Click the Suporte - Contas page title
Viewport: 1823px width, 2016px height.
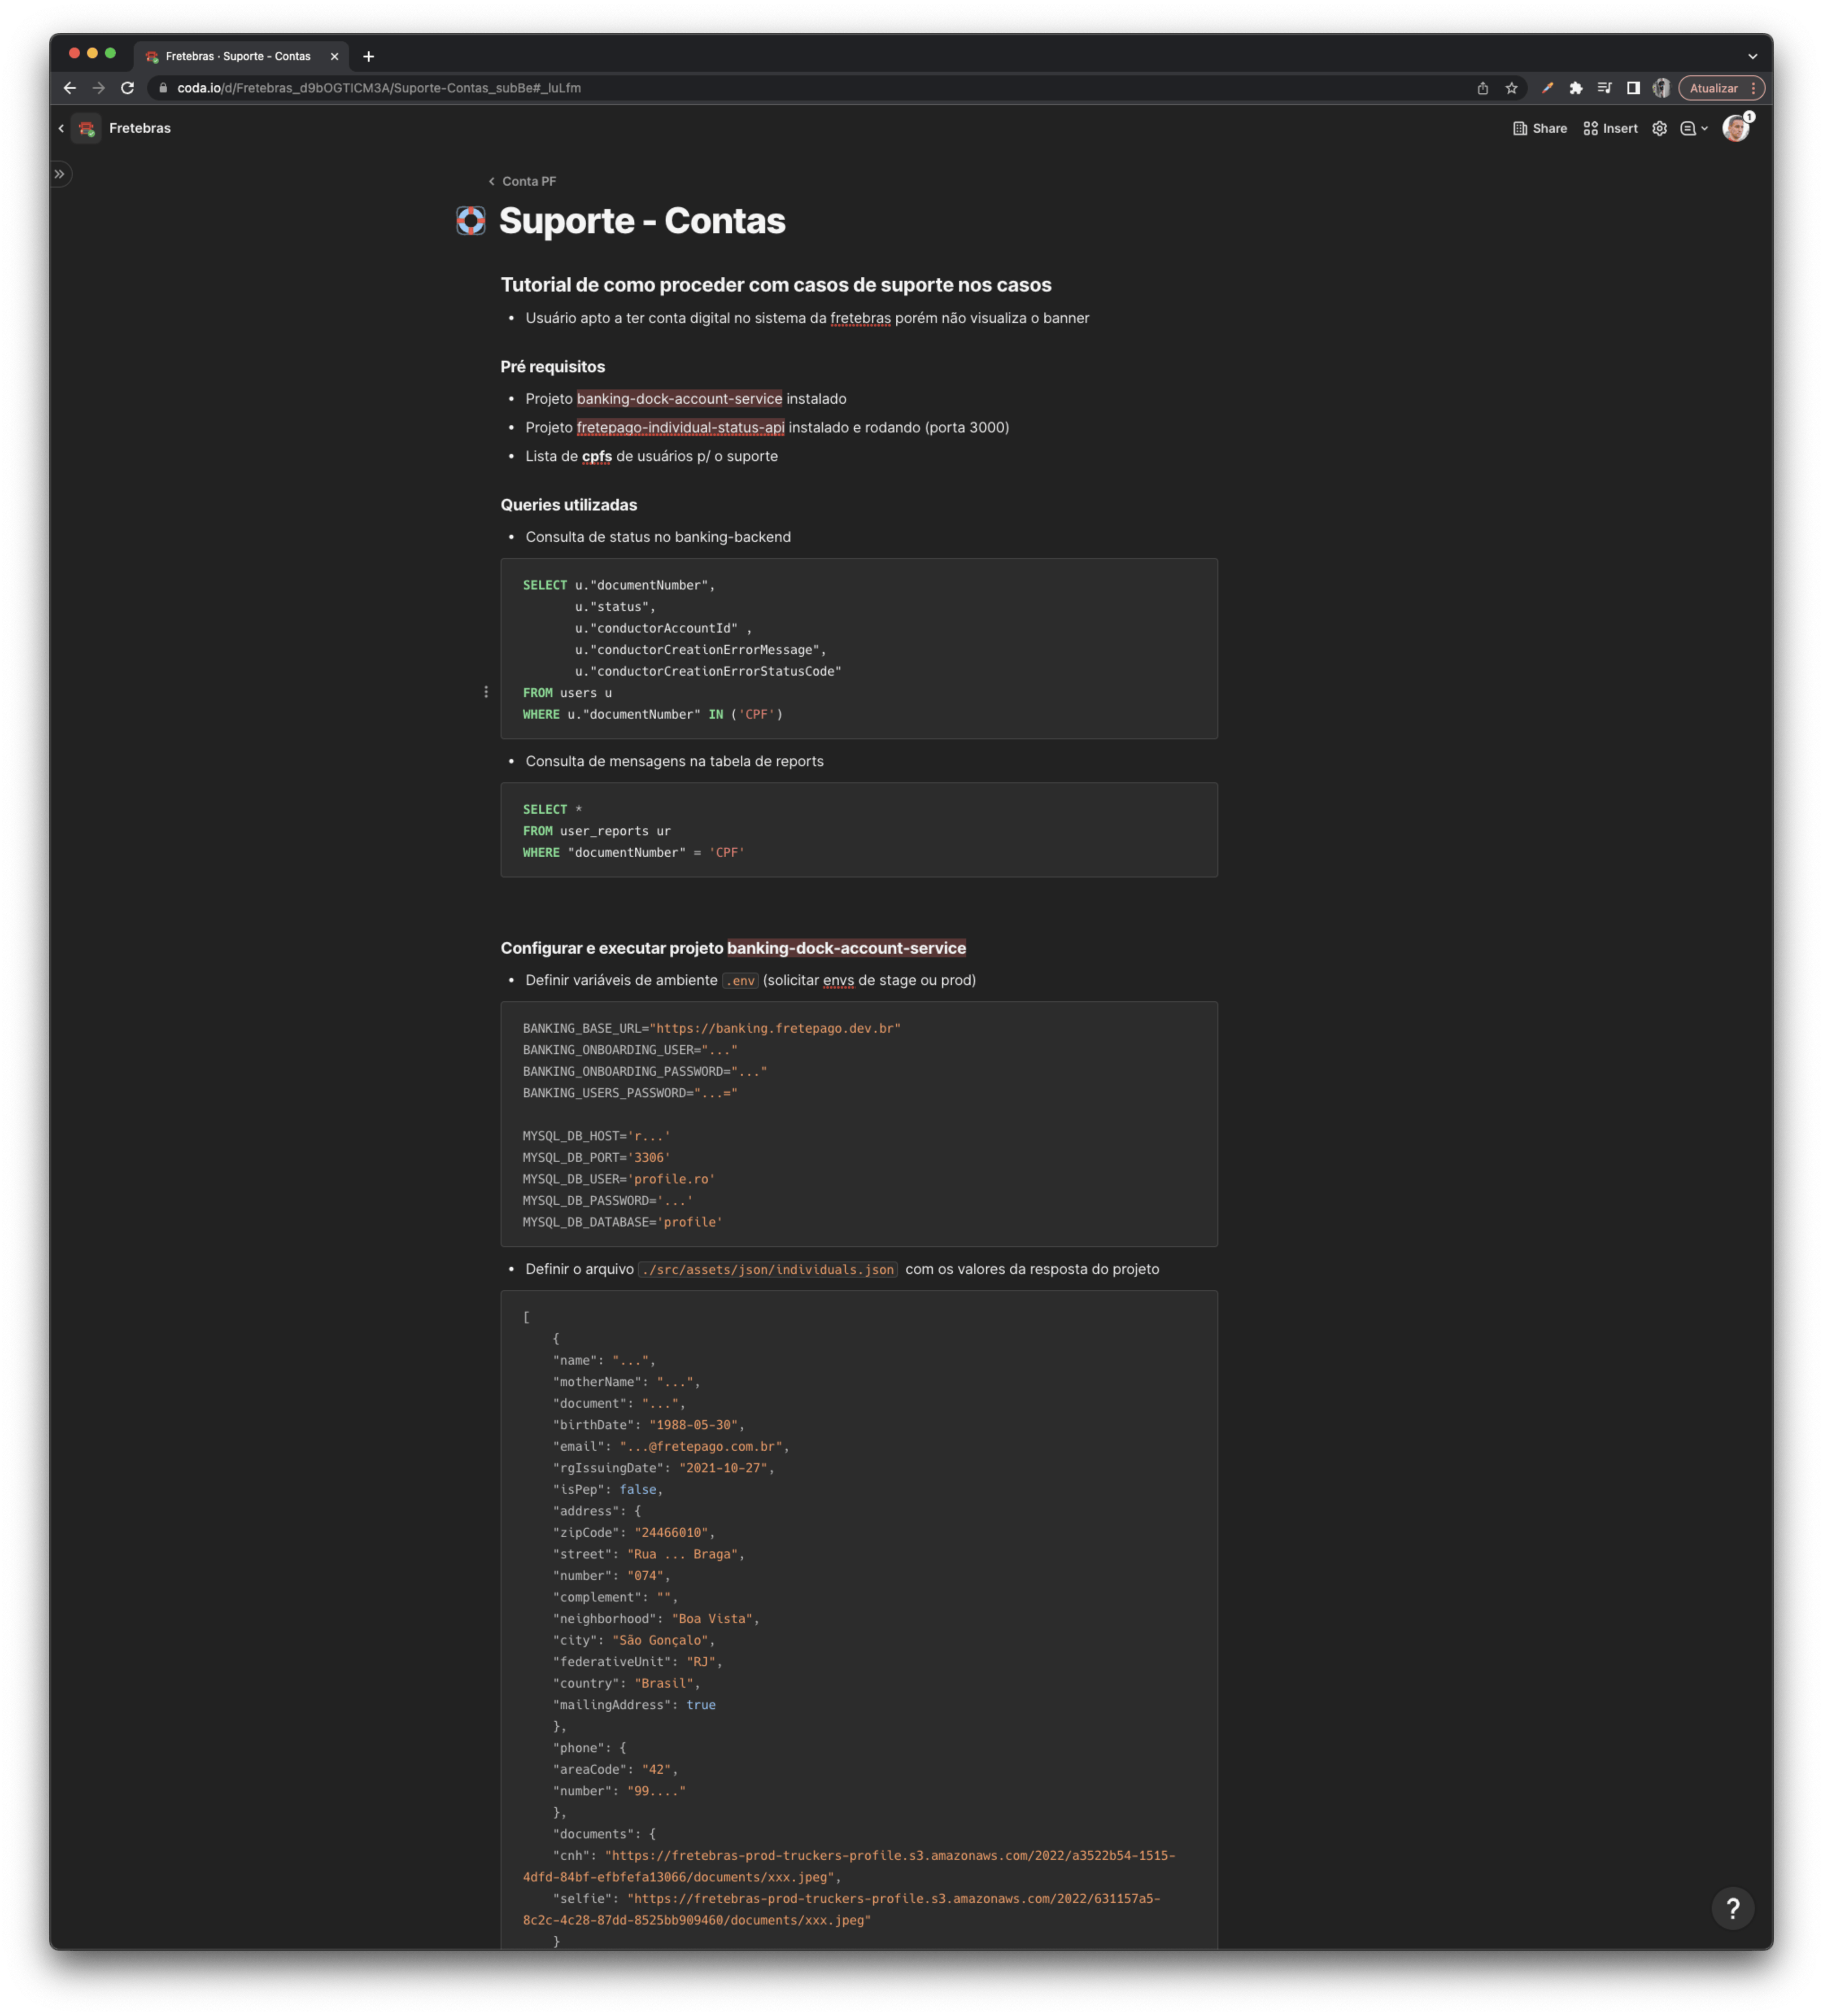click(642, 221)
